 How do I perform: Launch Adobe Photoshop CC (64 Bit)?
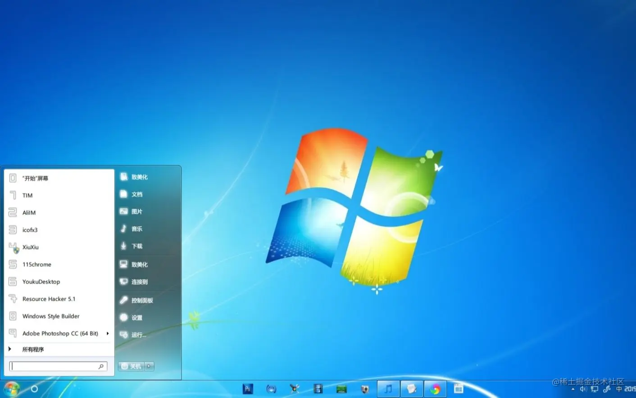[59, 334]
